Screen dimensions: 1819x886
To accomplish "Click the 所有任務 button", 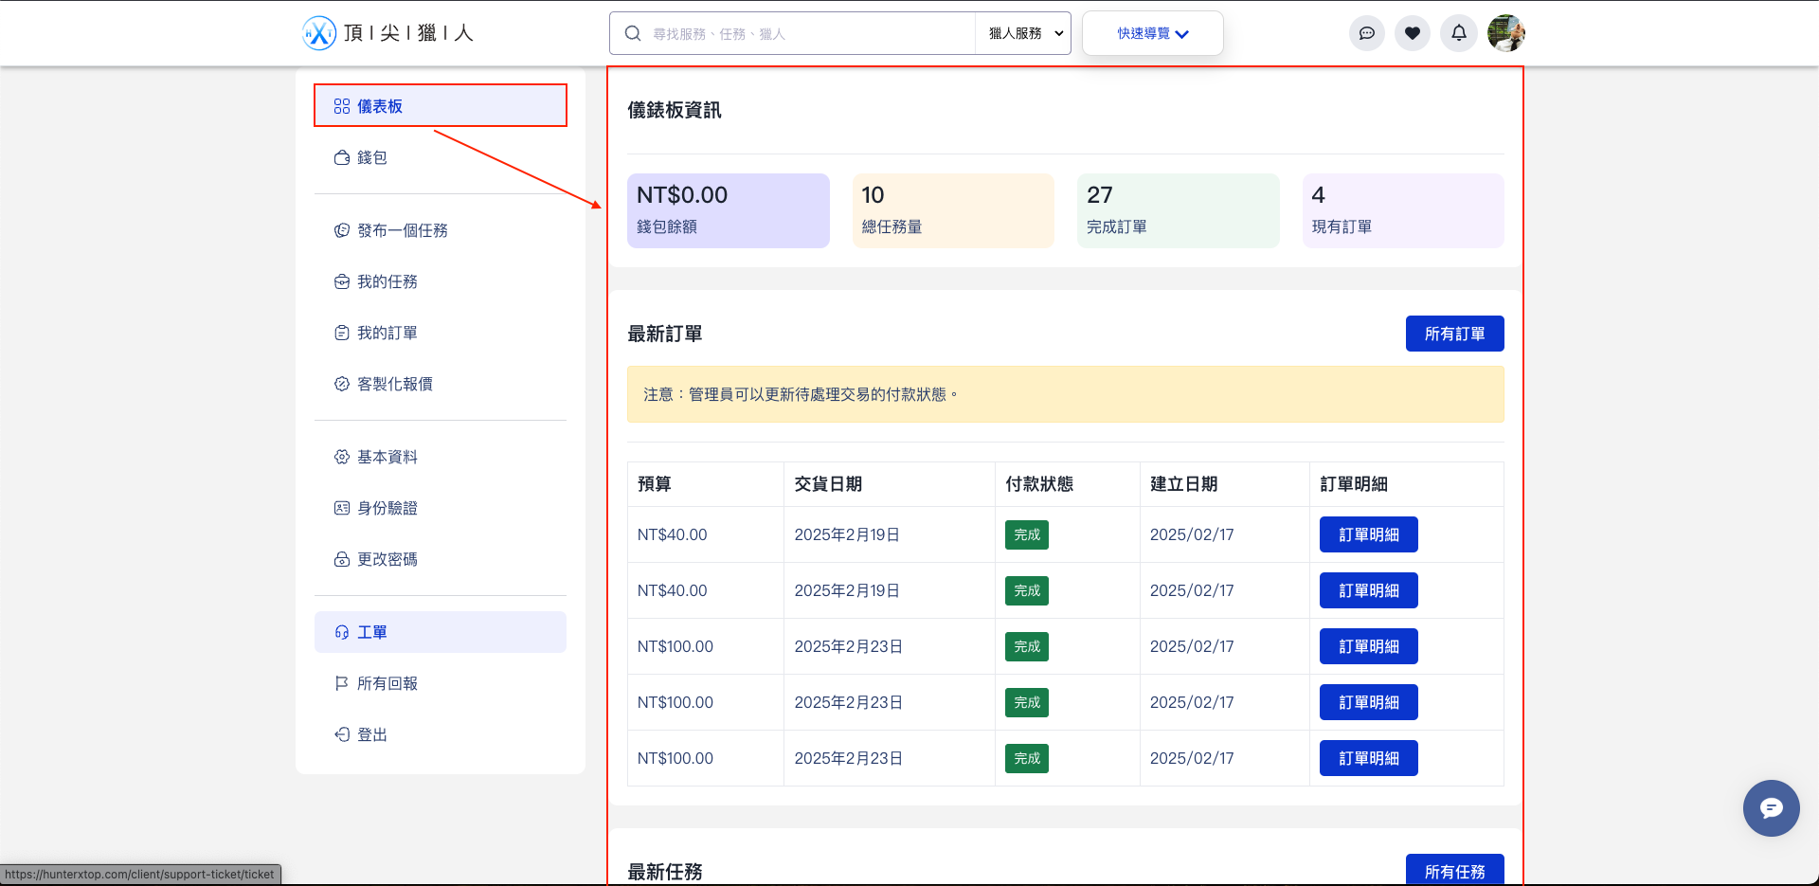I will [x=1454, y=871].
